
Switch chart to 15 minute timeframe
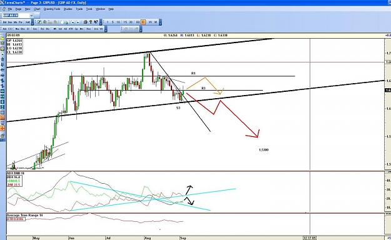125,22
